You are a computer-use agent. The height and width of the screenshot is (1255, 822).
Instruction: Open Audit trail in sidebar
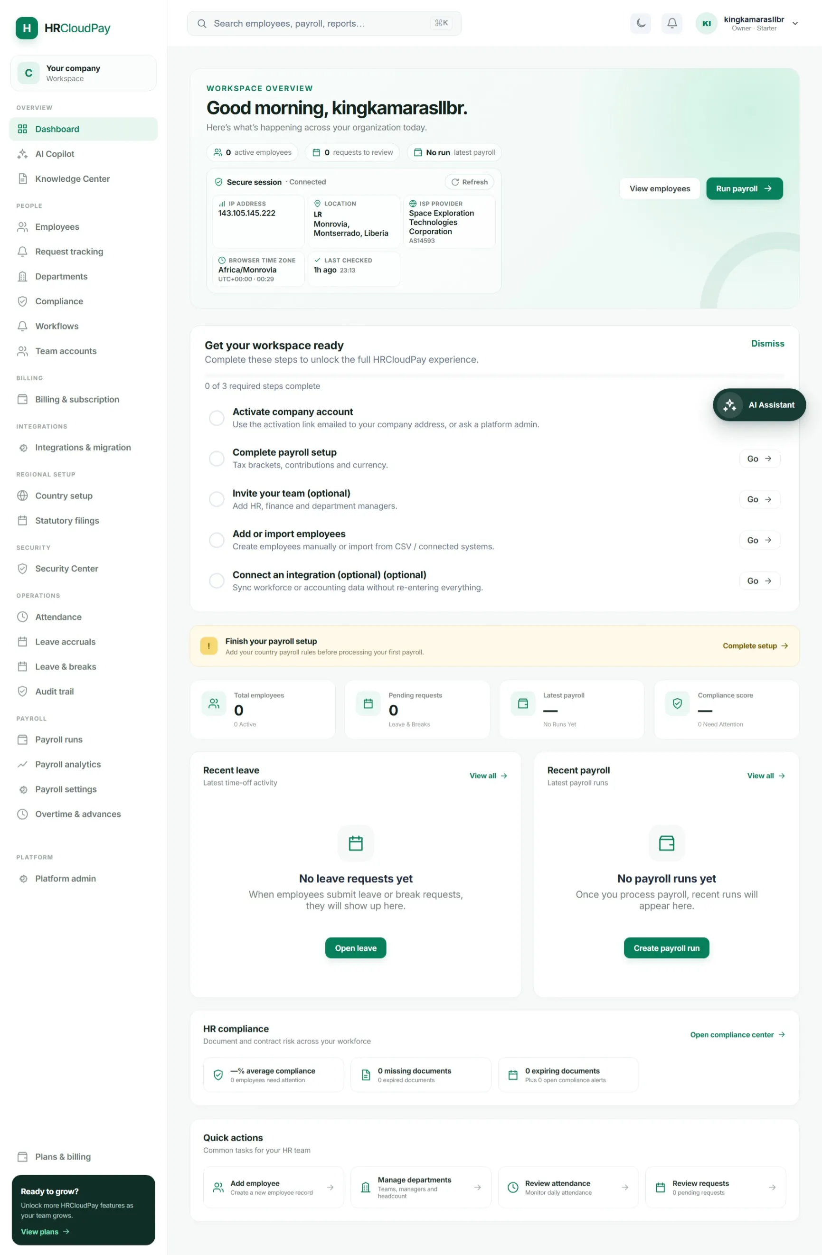(84, 691)
